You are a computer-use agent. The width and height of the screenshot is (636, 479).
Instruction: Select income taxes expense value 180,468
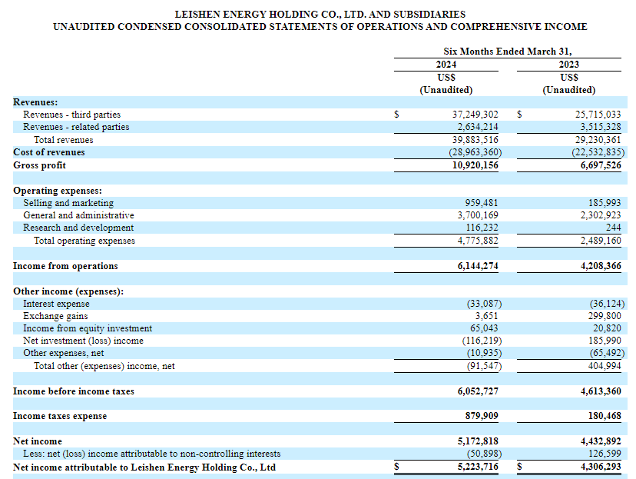605,416
